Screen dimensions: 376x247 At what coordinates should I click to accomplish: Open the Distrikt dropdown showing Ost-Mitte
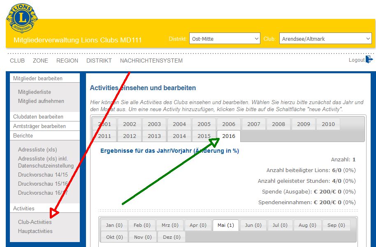click(225, 38)
